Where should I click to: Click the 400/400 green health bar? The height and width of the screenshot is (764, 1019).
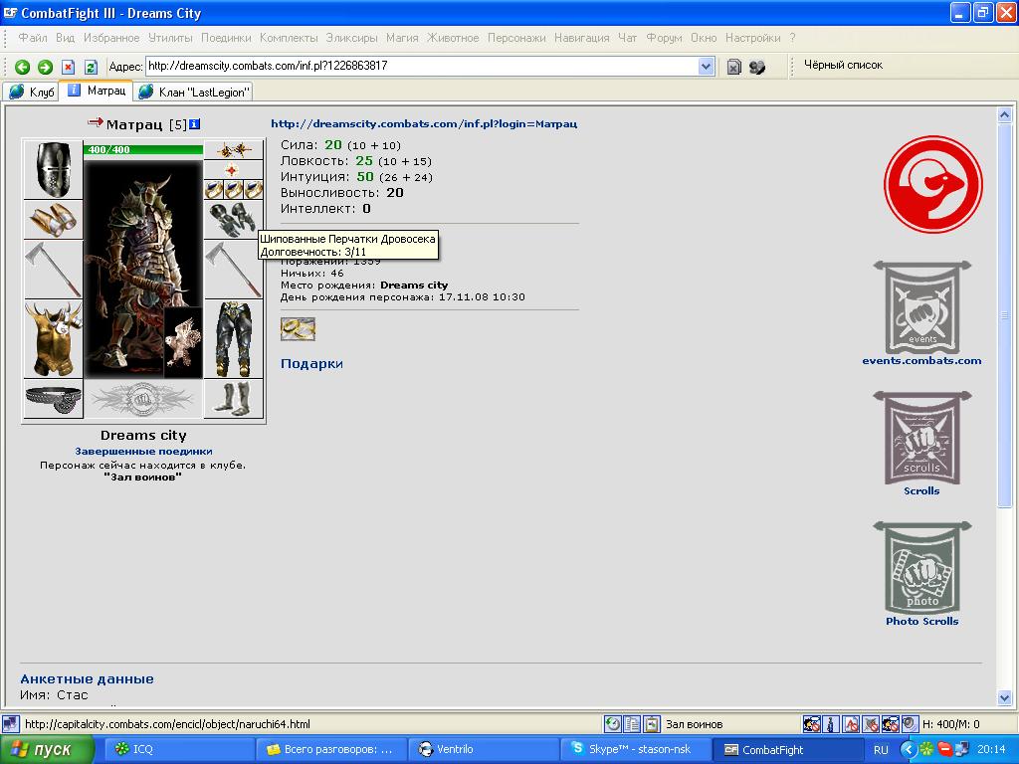(143, 149)
